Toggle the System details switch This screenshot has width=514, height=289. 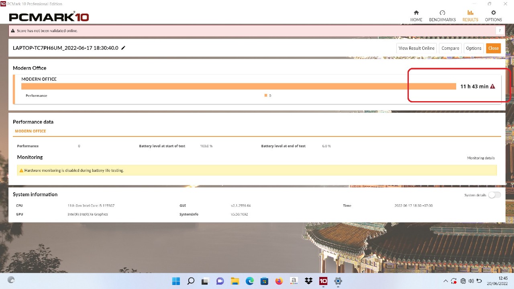click(x=494, y=195)
